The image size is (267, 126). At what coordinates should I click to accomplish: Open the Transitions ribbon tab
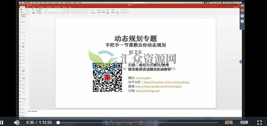coord(41,7)
